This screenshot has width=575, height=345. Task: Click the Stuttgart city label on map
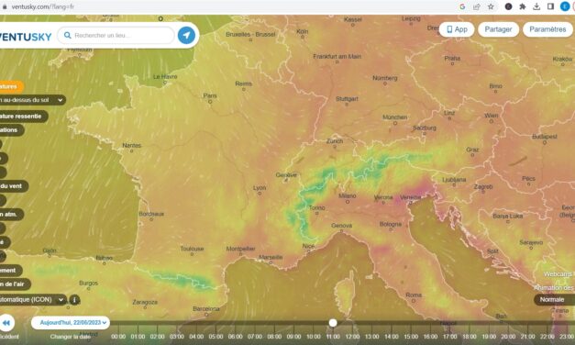coord(347,99)
